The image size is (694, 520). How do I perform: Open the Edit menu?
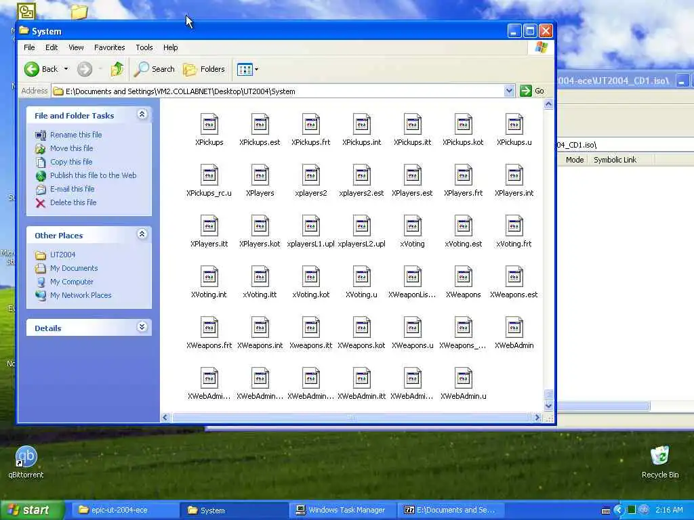click(x=52, y=47)
